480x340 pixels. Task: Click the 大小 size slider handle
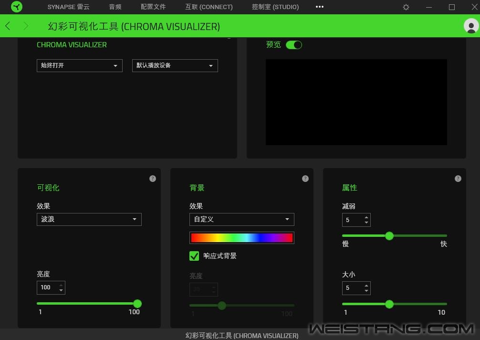389,304
